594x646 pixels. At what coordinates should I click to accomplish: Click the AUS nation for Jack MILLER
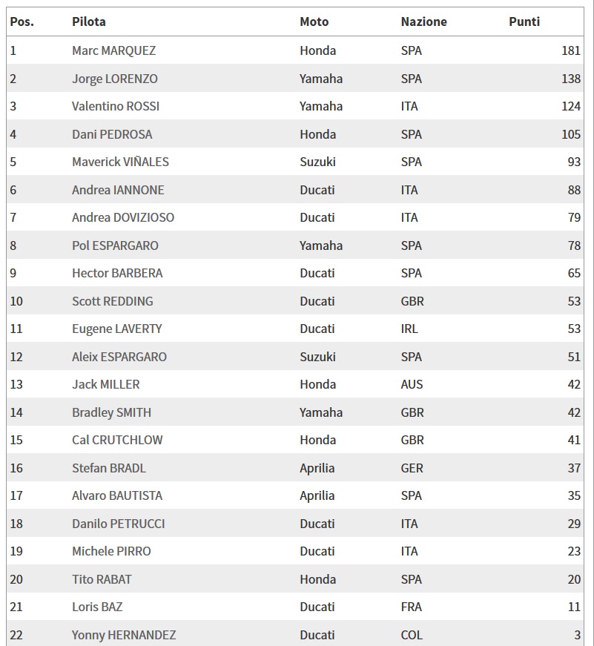click(412, 384)
